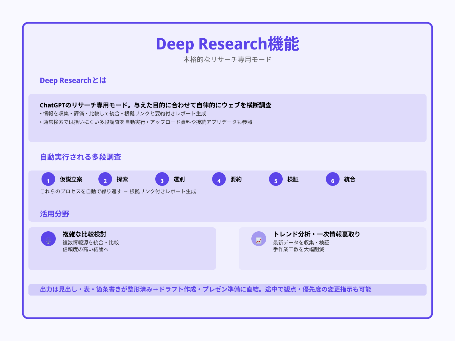Click the purple highlighted output banner at bottom
The image size is (455, 341).
coord(227,290)
